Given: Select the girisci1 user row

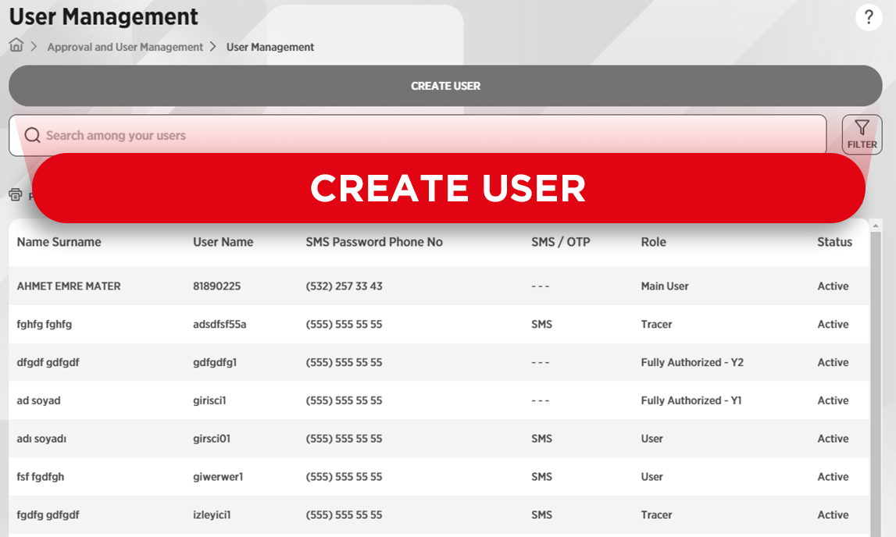Looking at the screenshot, I should coord(209,400).
